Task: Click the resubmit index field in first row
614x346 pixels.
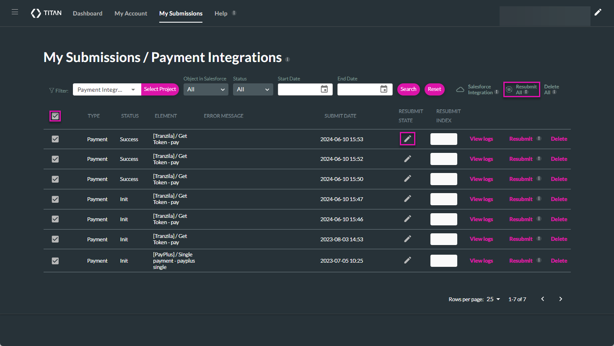Action: (443, 139)
